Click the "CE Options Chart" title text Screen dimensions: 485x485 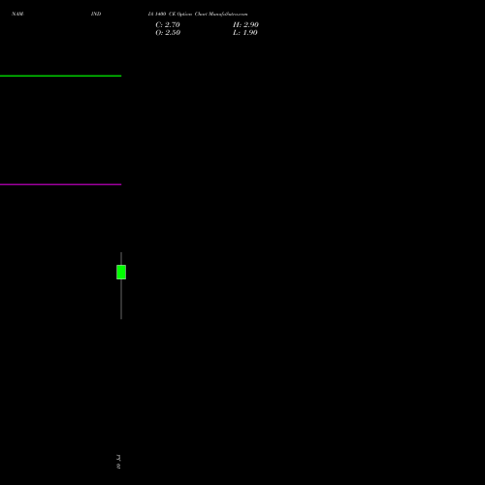tap(188, 14)
